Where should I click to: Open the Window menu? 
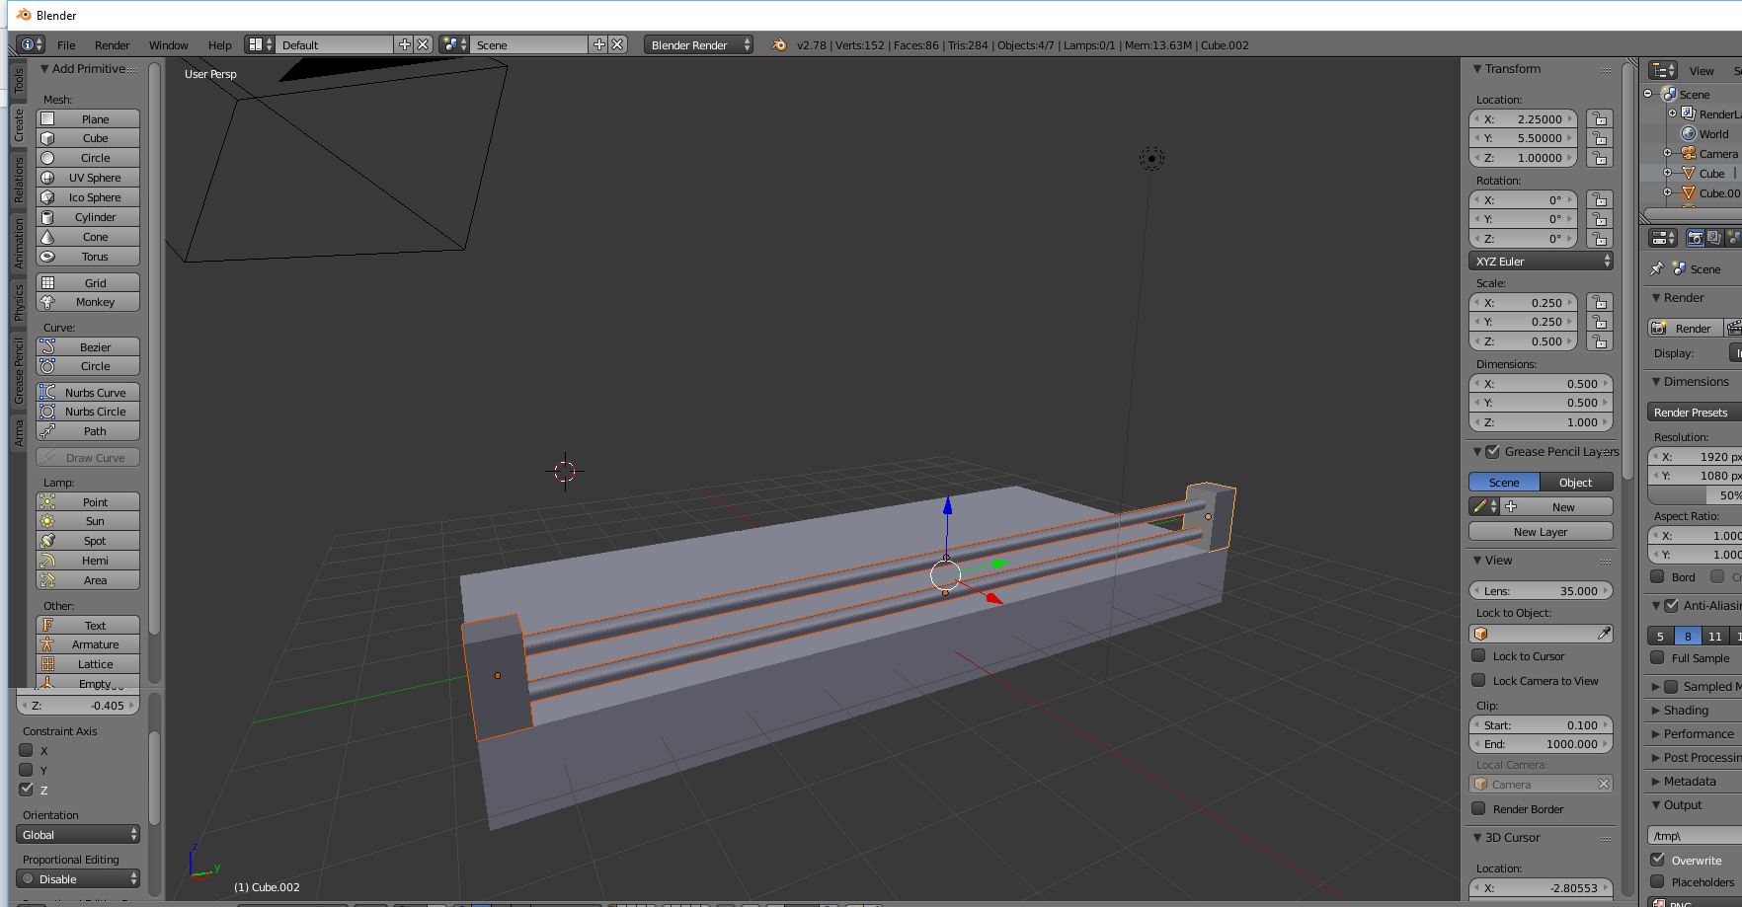click(168, 44)
